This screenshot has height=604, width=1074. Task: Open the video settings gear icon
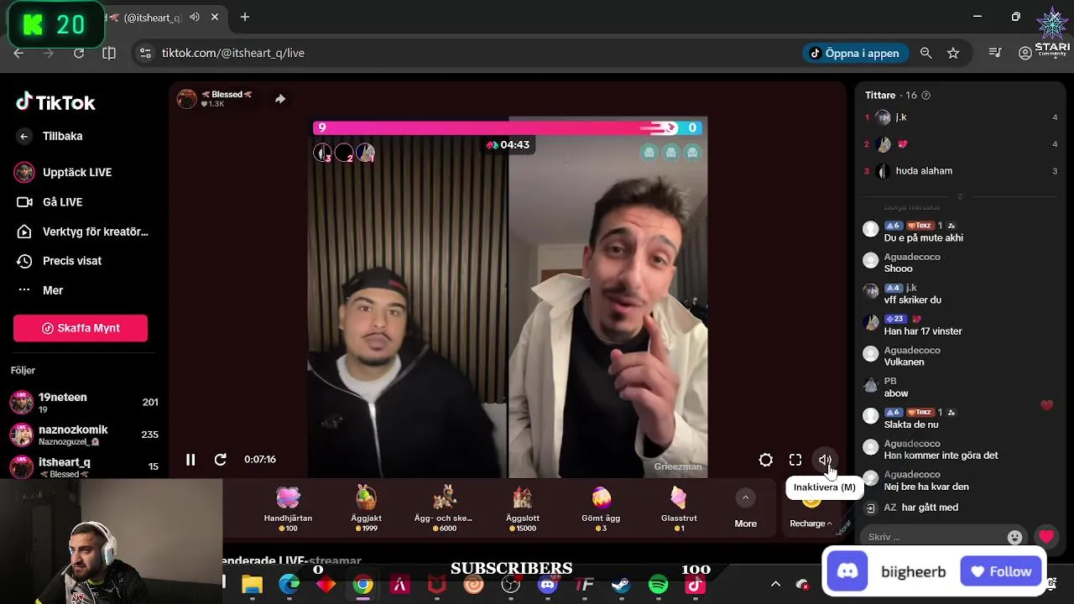pos(765,460)
